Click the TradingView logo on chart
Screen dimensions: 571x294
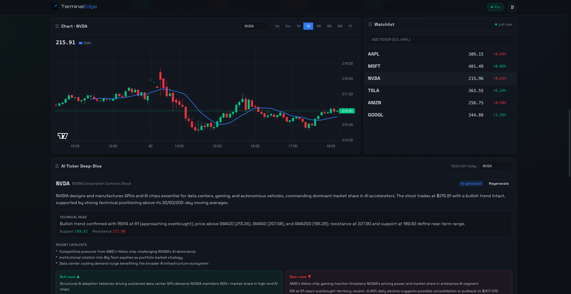63,136
